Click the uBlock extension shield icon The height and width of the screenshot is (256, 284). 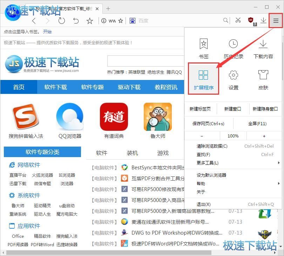[251, 20]
